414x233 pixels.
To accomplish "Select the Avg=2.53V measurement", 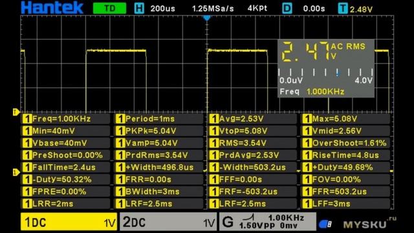I will pos(252,119).
